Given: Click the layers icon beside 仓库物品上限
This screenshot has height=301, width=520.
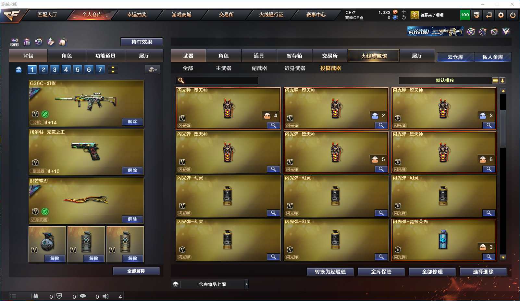Looking at the screenshot, I should (x=176, y=284).
